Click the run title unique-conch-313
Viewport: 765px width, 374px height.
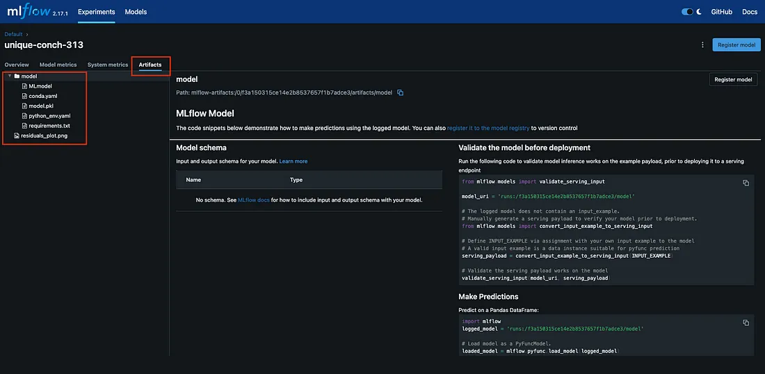[x=44, y=45]
